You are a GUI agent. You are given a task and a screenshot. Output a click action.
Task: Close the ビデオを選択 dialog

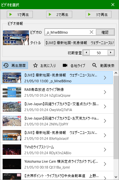(x=113, y=5)
